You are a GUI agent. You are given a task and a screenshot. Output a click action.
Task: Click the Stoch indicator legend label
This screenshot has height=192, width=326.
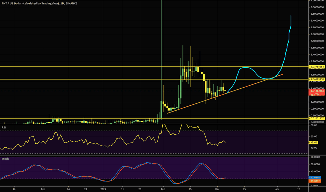click(5, 159)
